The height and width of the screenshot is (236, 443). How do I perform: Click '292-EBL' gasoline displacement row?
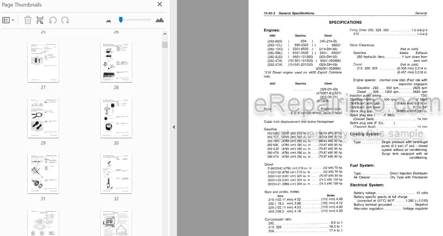304,145
